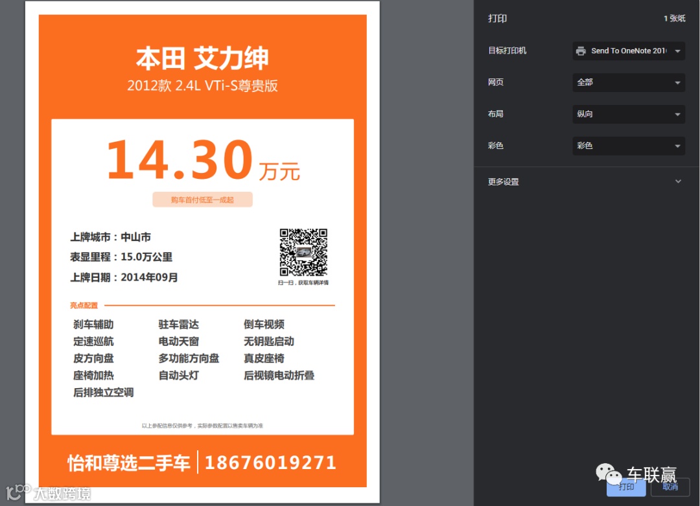Screen dimensions: 700x506
Task: Click the 更多设置 chevron arrow
Action: pyautogui.click(x=678, y=181)
